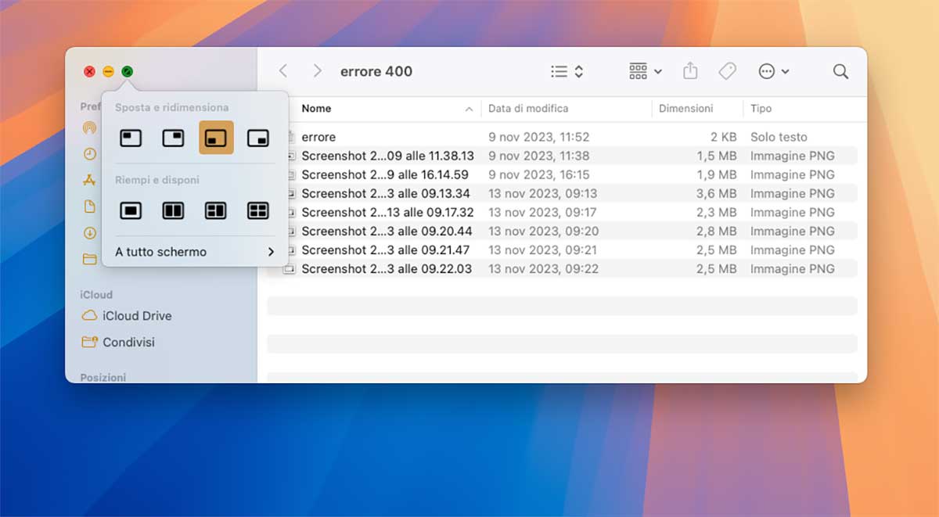
Task: Open Condivisi in sidebar
Action: [128, 343]
